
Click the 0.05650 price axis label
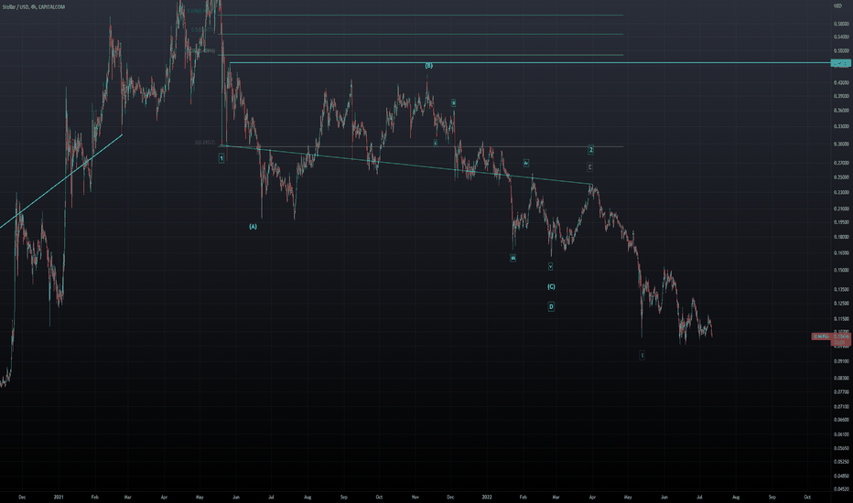click(842, 449)
